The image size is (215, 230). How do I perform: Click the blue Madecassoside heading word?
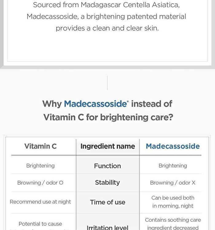point(96,104)
